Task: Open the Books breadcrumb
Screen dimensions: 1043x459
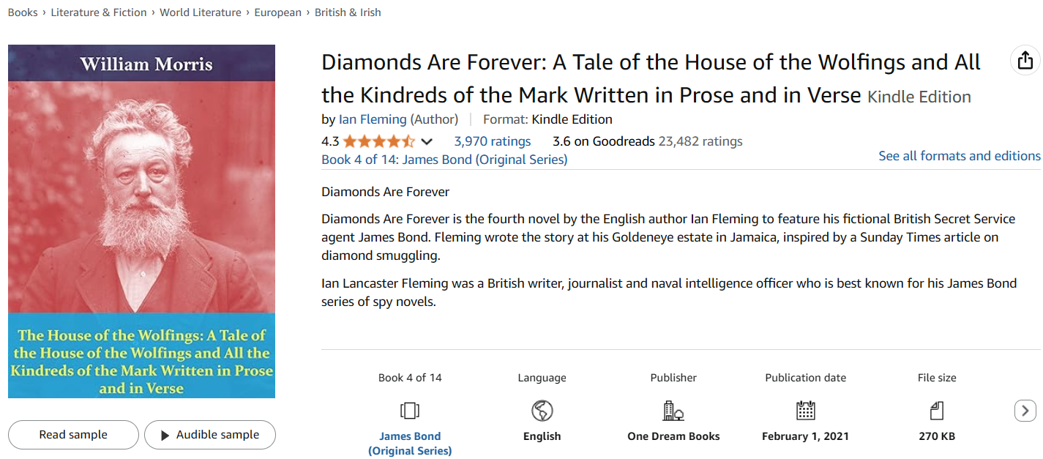Action: tap(23, 12)
